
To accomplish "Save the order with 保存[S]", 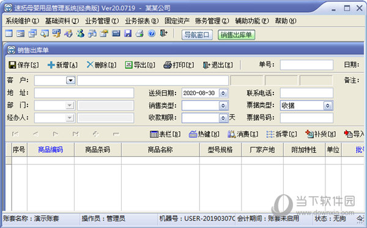I will click(24, 65).
